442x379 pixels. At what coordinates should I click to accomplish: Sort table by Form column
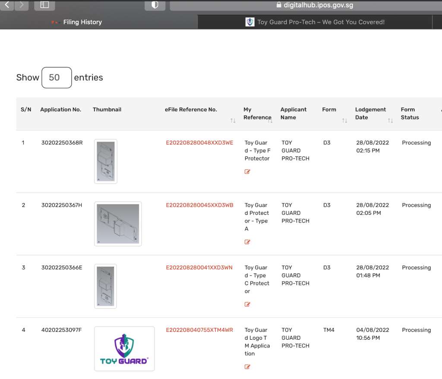tap(344, 121)
